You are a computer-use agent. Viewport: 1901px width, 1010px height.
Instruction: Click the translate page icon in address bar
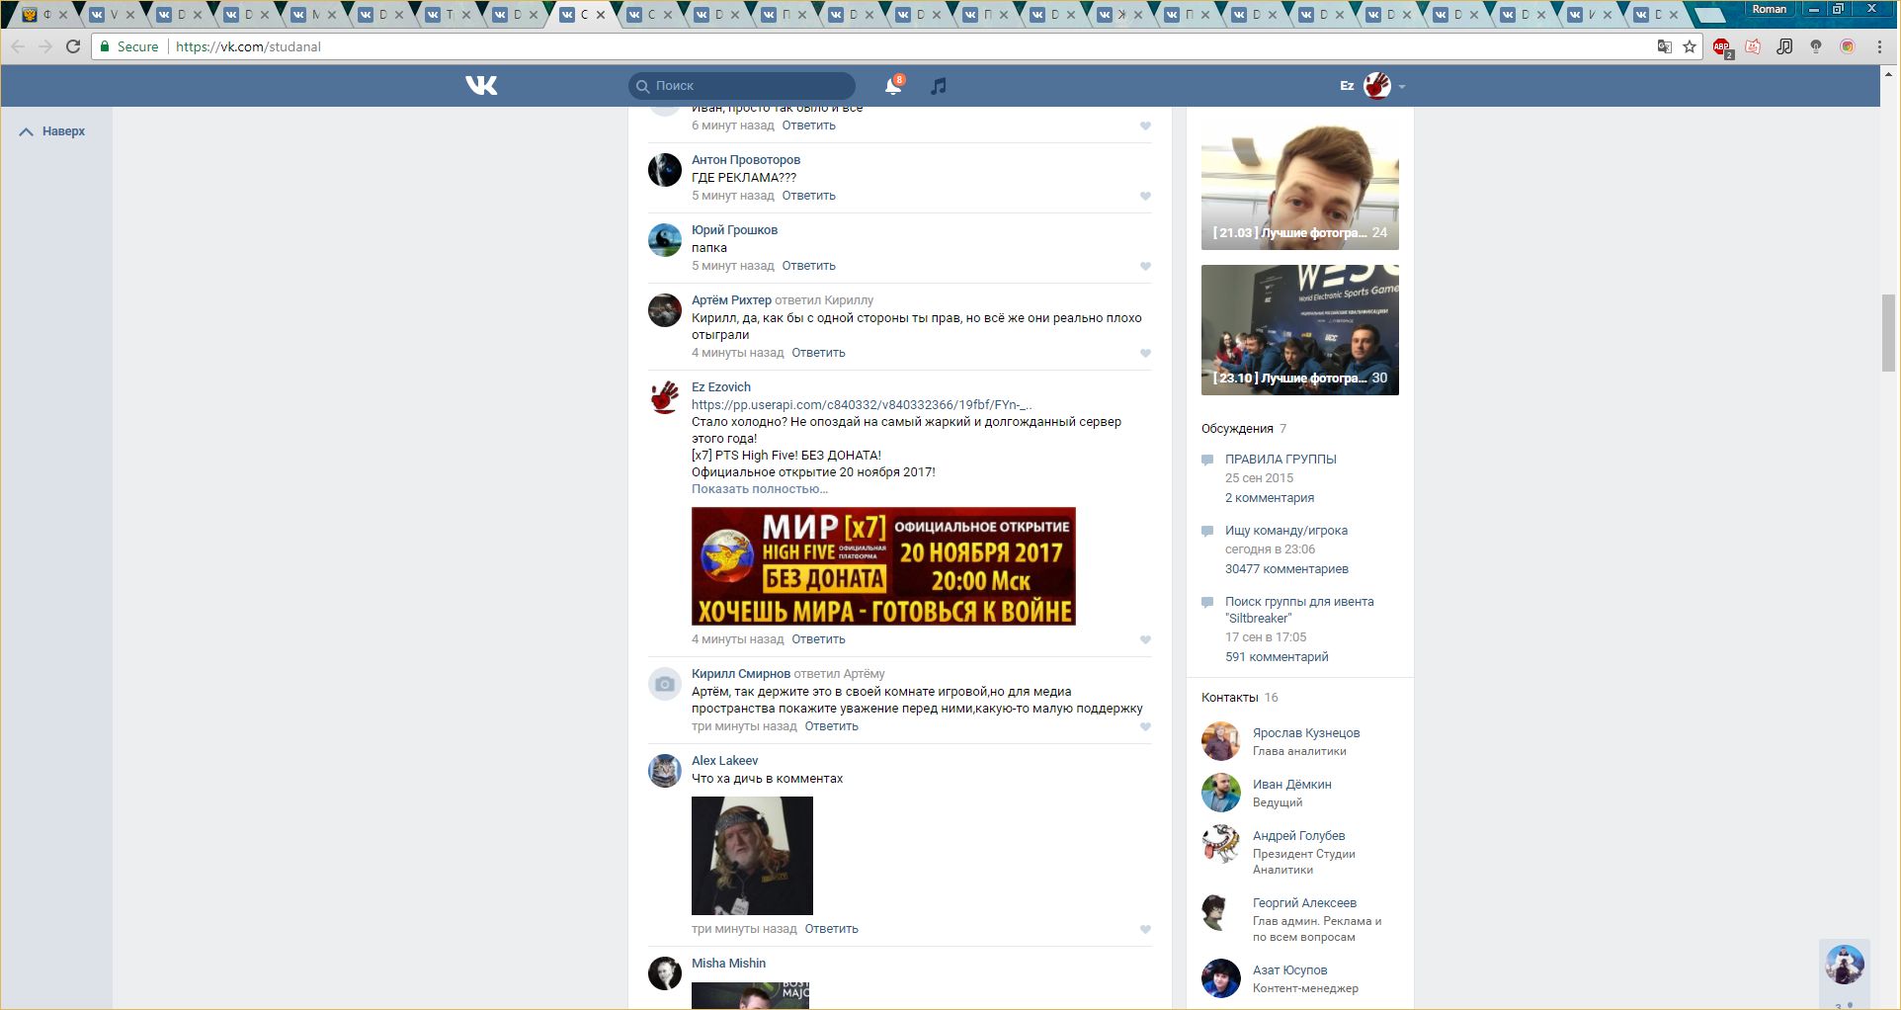click(x=1664, y=46)
